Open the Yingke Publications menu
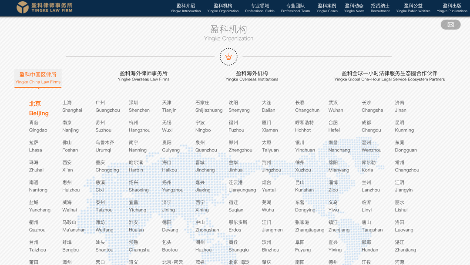The image size is (470, 265). pos(452,7)
